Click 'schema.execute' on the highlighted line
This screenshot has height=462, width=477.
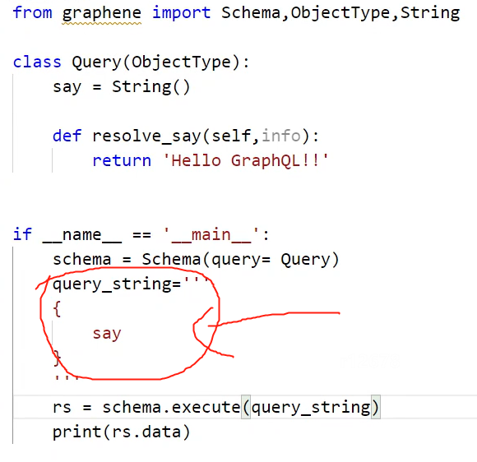tap(171, 408)
